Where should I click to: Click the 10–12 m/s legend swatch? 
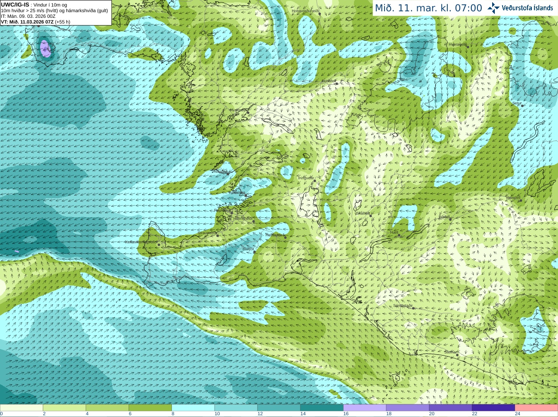tap(236, 408)
